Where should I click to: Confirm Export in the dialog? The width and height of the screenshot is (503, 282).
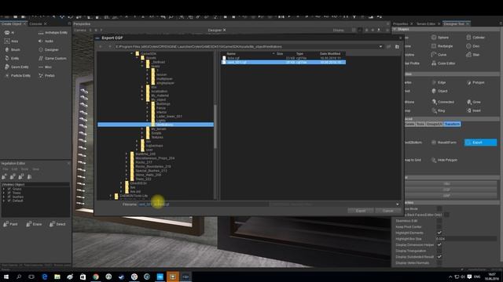(x=361, y=211)
